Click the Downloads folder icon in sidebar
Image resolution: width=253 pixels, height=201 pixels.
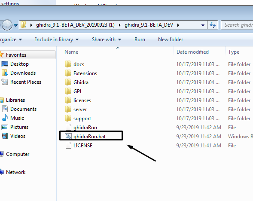[5, 73]
